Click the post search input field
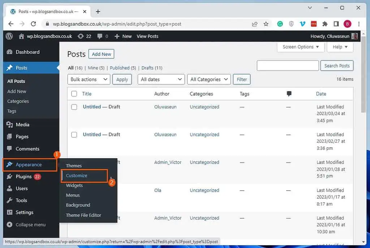 click(288, 66)
